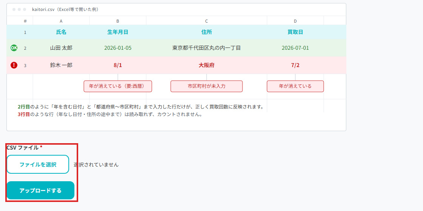Click the 7/2 purchase date cell
The image size is (423, 211).
coord(295,65)
